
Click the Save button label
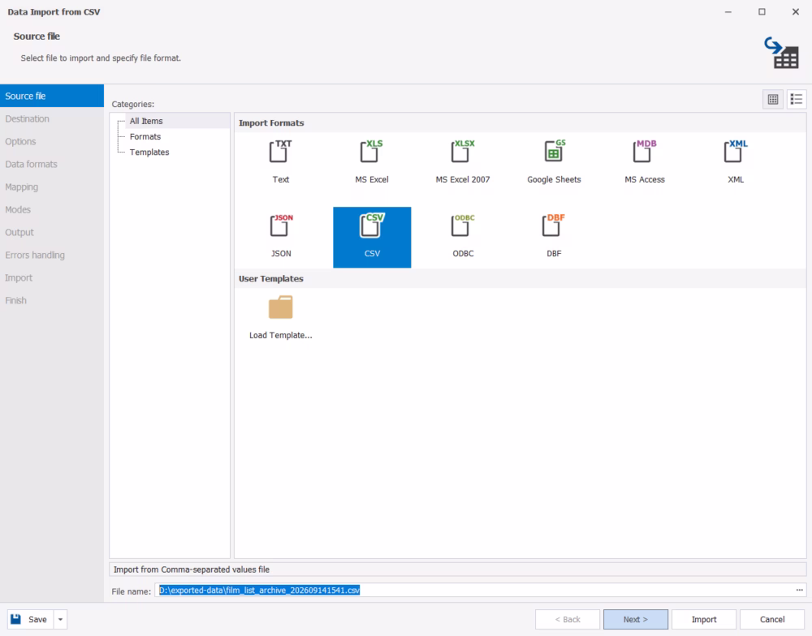tap(37, 620)
